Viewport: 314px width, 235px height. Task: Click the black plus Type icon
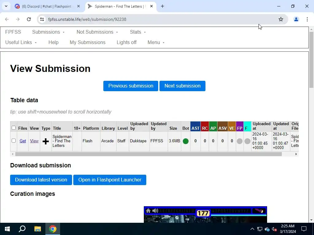click(46, 141)
